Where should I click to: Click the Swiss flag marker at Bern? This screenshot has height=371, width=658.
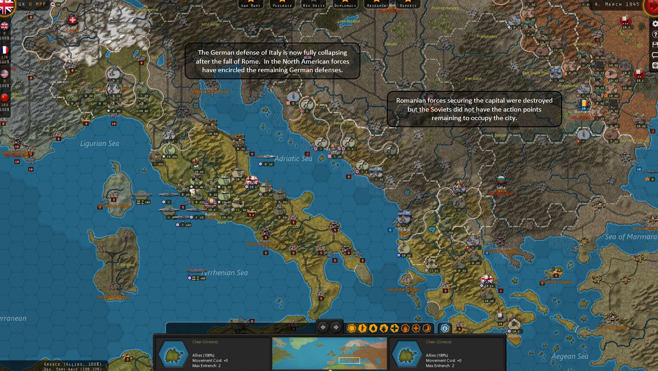[73, 21]
